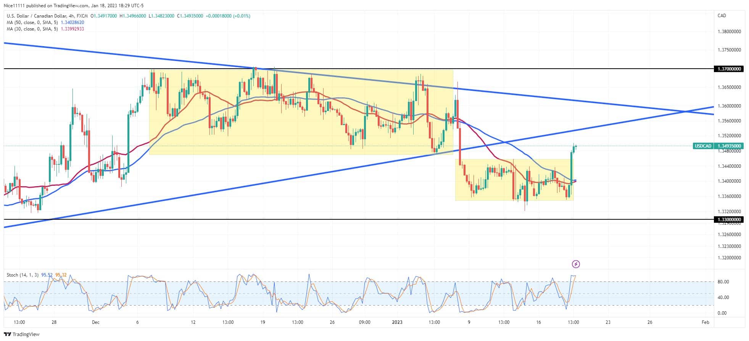Screen dimensions: 749x341
Task: Click the 1.34400000 price axis tick
Action: [729, 166]
